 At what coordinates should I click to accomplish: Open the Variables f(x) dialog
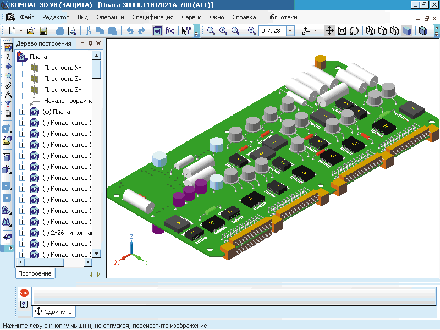170,31
